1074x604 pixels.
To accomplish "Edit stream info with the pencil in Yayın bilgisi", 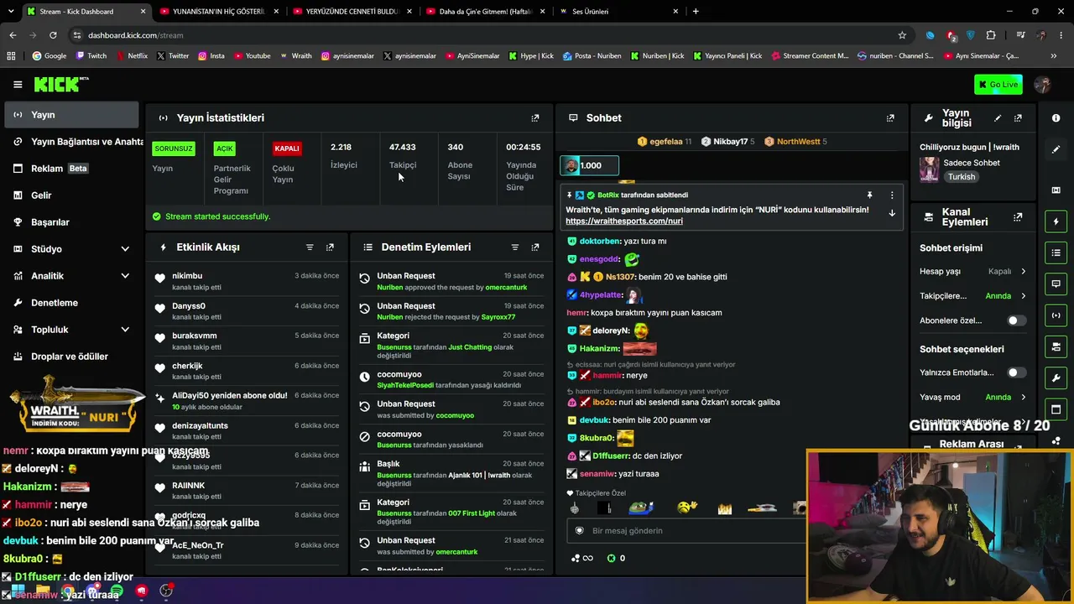I will click(x=998, y=118).
